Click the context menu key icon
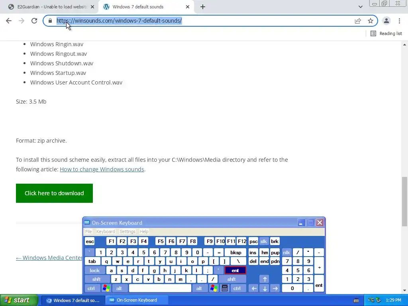The image size is (408, 306). (225, 288)
